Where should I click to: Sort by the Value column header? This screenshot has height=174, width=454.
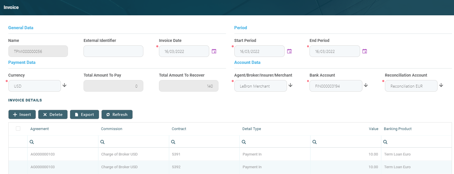point(373,129)
